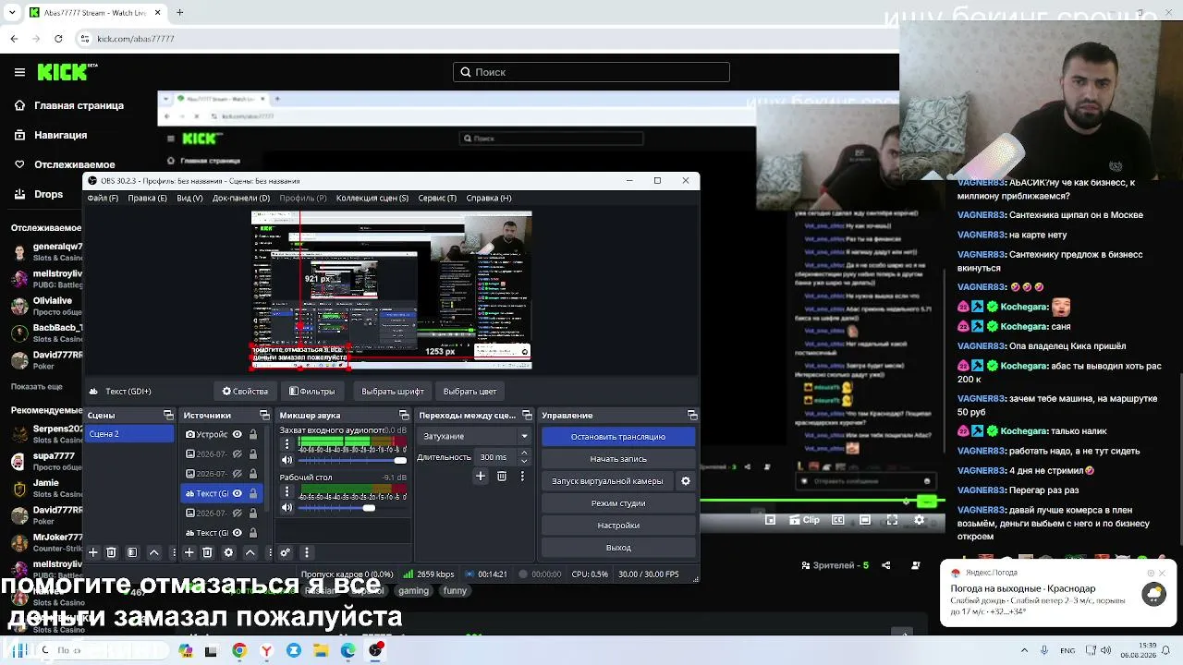Reload the page in the browser
Screen dimensions: 1183x665
(x=58, y=39)
